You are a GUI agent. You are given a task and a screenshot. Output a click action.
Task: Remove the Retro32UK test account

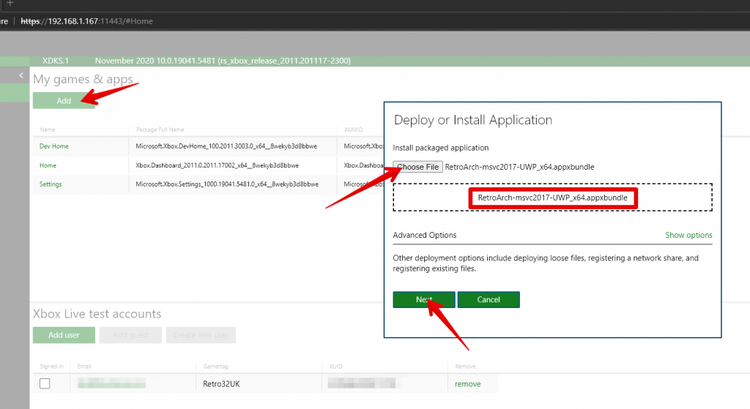click(x=468, y=383)
